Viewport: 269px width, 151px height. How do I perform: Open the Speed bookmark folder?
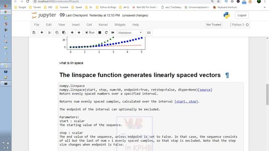tap(76, 8)
